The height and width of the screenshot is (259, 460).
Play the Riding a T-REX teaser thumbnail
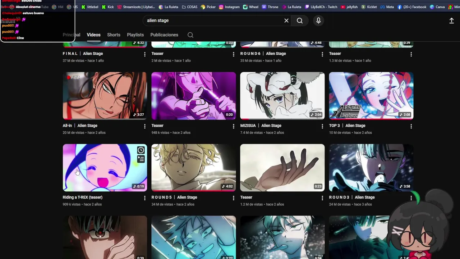105,168
